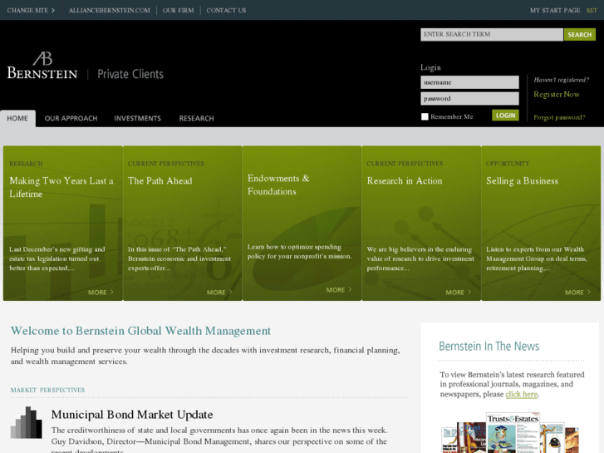Open The Path Ahead card title

coord(160,181)
